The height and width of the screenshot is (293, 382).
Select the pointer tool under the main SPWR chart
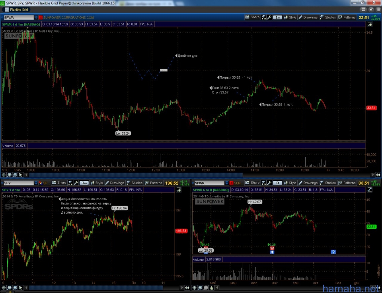20,175
